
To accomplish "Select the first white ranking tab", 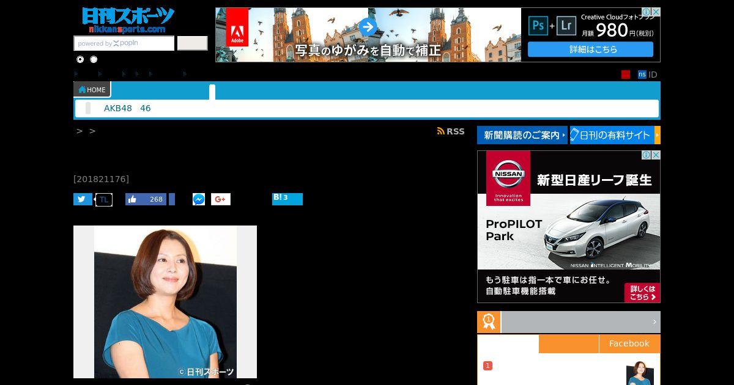I will [508, 343].
